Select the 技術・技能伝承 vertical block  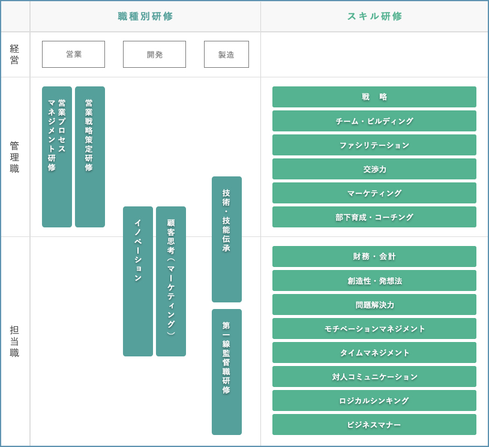click(227, 239)
